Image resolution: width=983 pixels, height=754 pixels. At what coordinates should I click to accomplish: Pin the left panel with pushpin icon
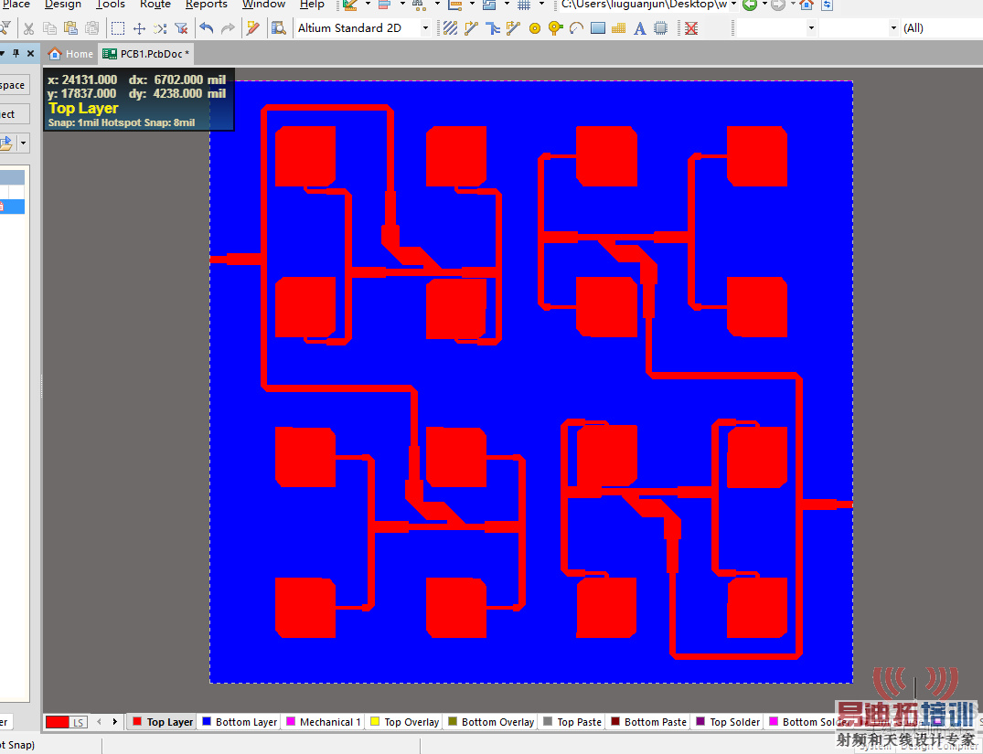pyautogui.click(x=16, y=53)
